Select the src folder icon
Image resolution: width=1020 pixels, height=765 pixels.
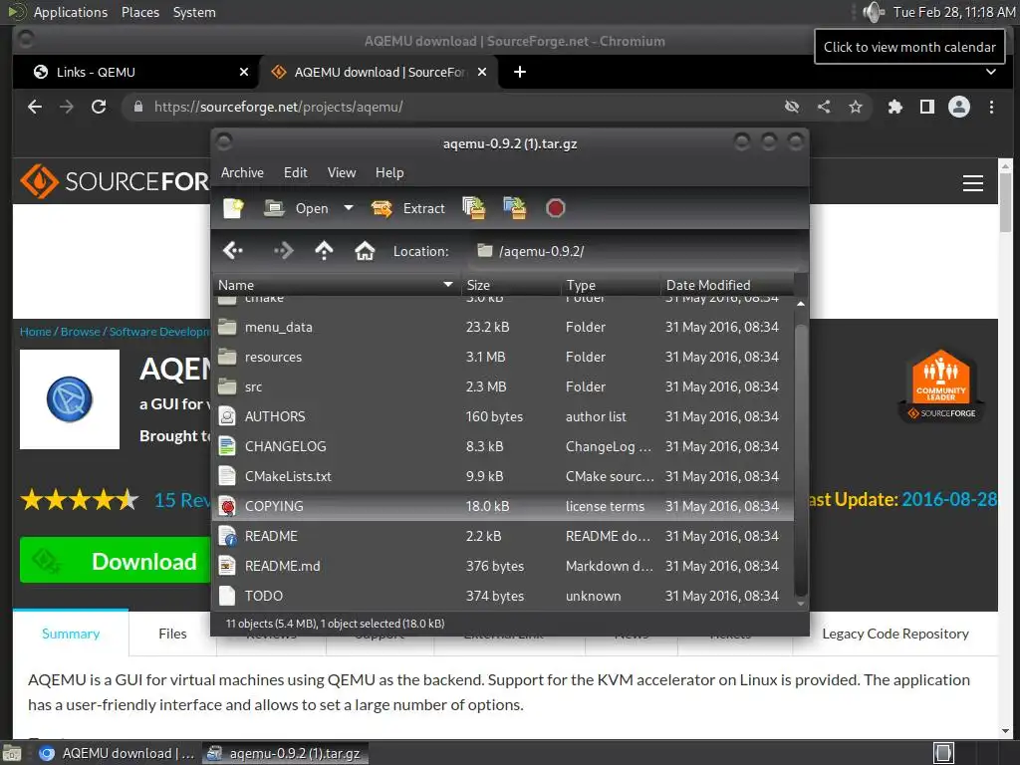click(x=227, y=386)
